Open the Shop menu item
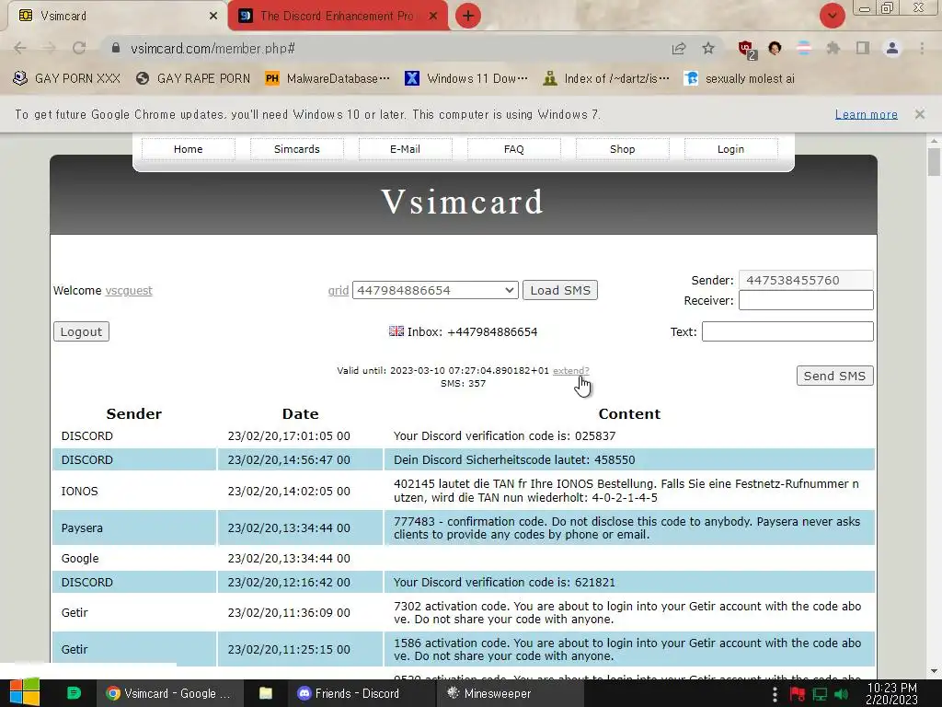Image resolution: width=942 pixels, height=707 pixels. click(x=623, y=149)
